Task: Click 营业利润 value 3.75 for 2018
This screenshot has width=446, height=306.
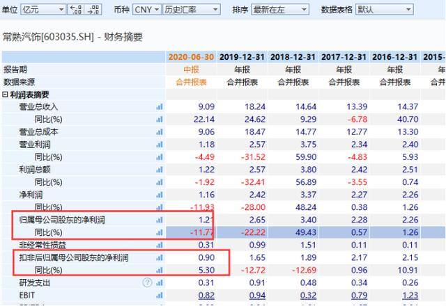Action: pyautogui.click(x=308, y=145)
